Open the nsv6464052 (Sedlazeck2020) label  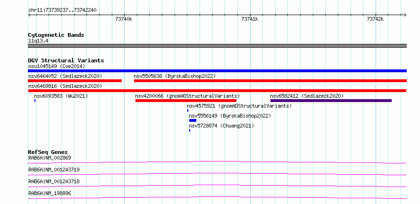(x=65, y=76)
